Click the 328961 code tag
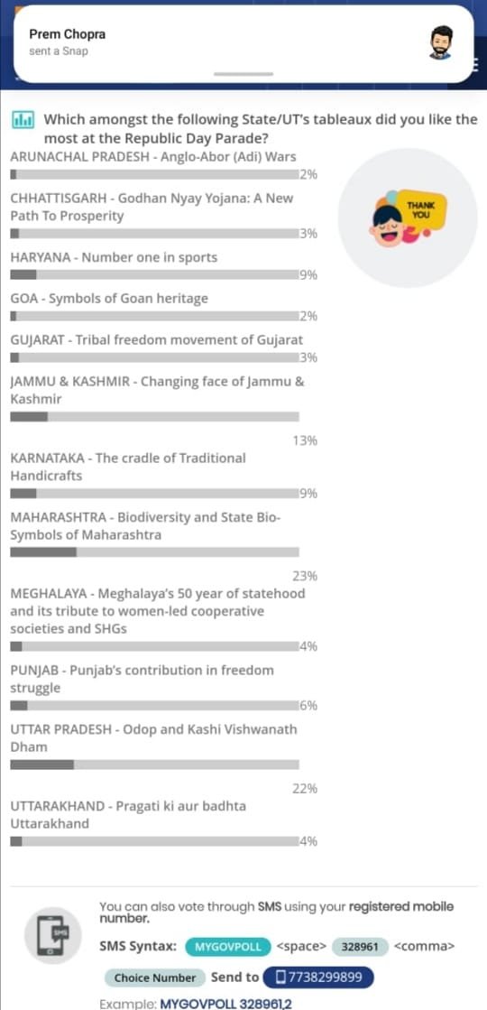Image resolution: width=487 pixels, height=1010 pixels. coord(360,946)
